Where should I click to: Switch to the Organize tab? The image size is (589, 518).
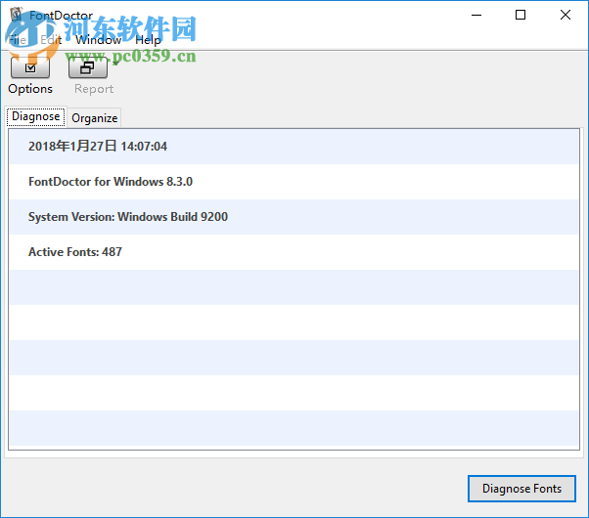pyautogui.click(x=95, y=118)
